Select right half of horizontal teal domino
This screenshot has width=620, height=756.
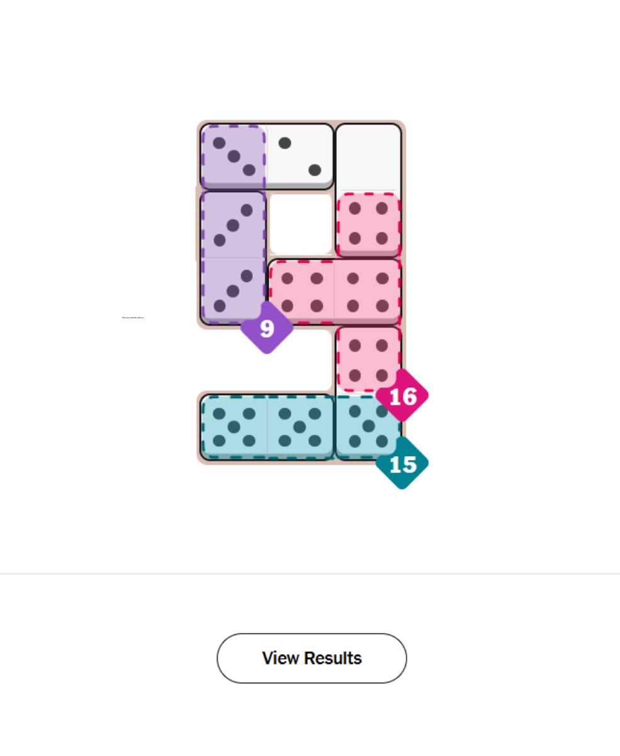(x=300, y=427)
